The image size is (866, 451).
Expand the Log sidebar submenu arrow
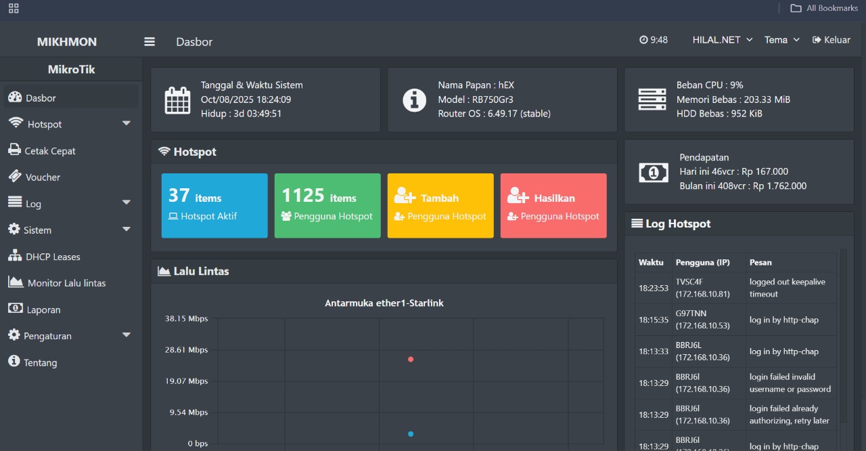pyautogui.click(x=126, y=203)
